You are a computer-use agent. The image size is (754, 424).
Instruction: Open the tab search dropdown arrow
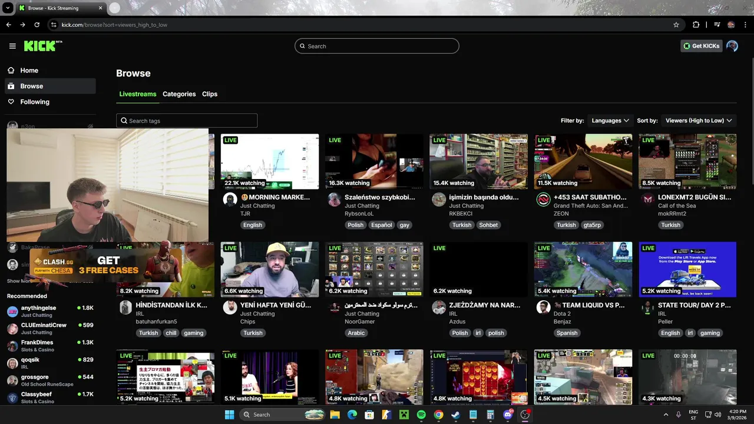8,8
